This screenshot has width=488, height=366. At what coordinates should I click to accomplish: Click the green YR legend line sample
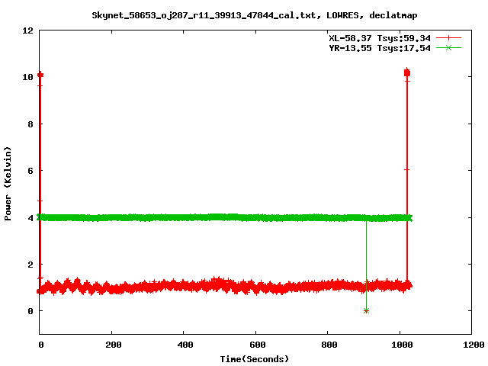pos(448,47)
